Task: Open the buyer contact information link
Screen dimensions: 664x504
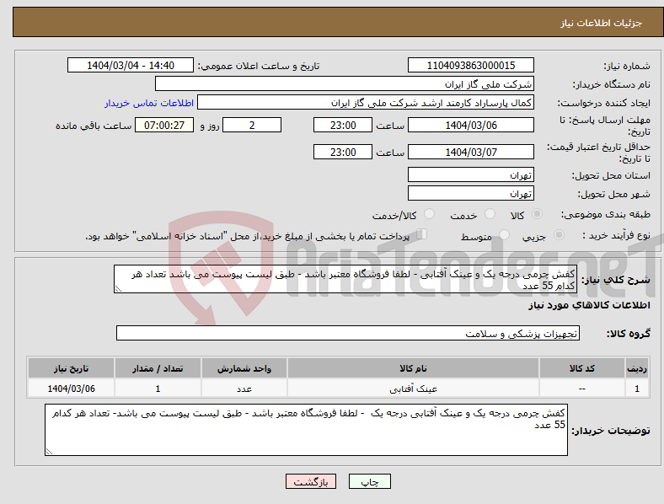Action: (149, 103)
